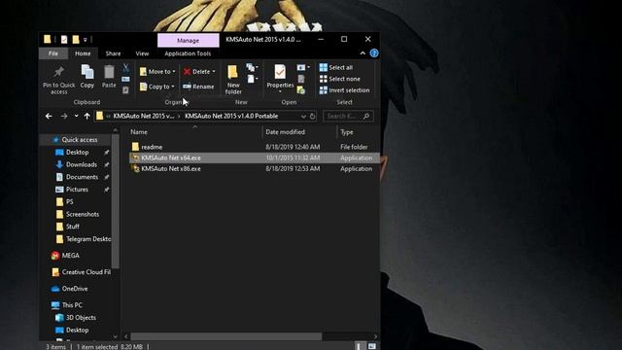Click Pin to Quick access icon
The width and height of the screenshot is (622, 350).
58,72
